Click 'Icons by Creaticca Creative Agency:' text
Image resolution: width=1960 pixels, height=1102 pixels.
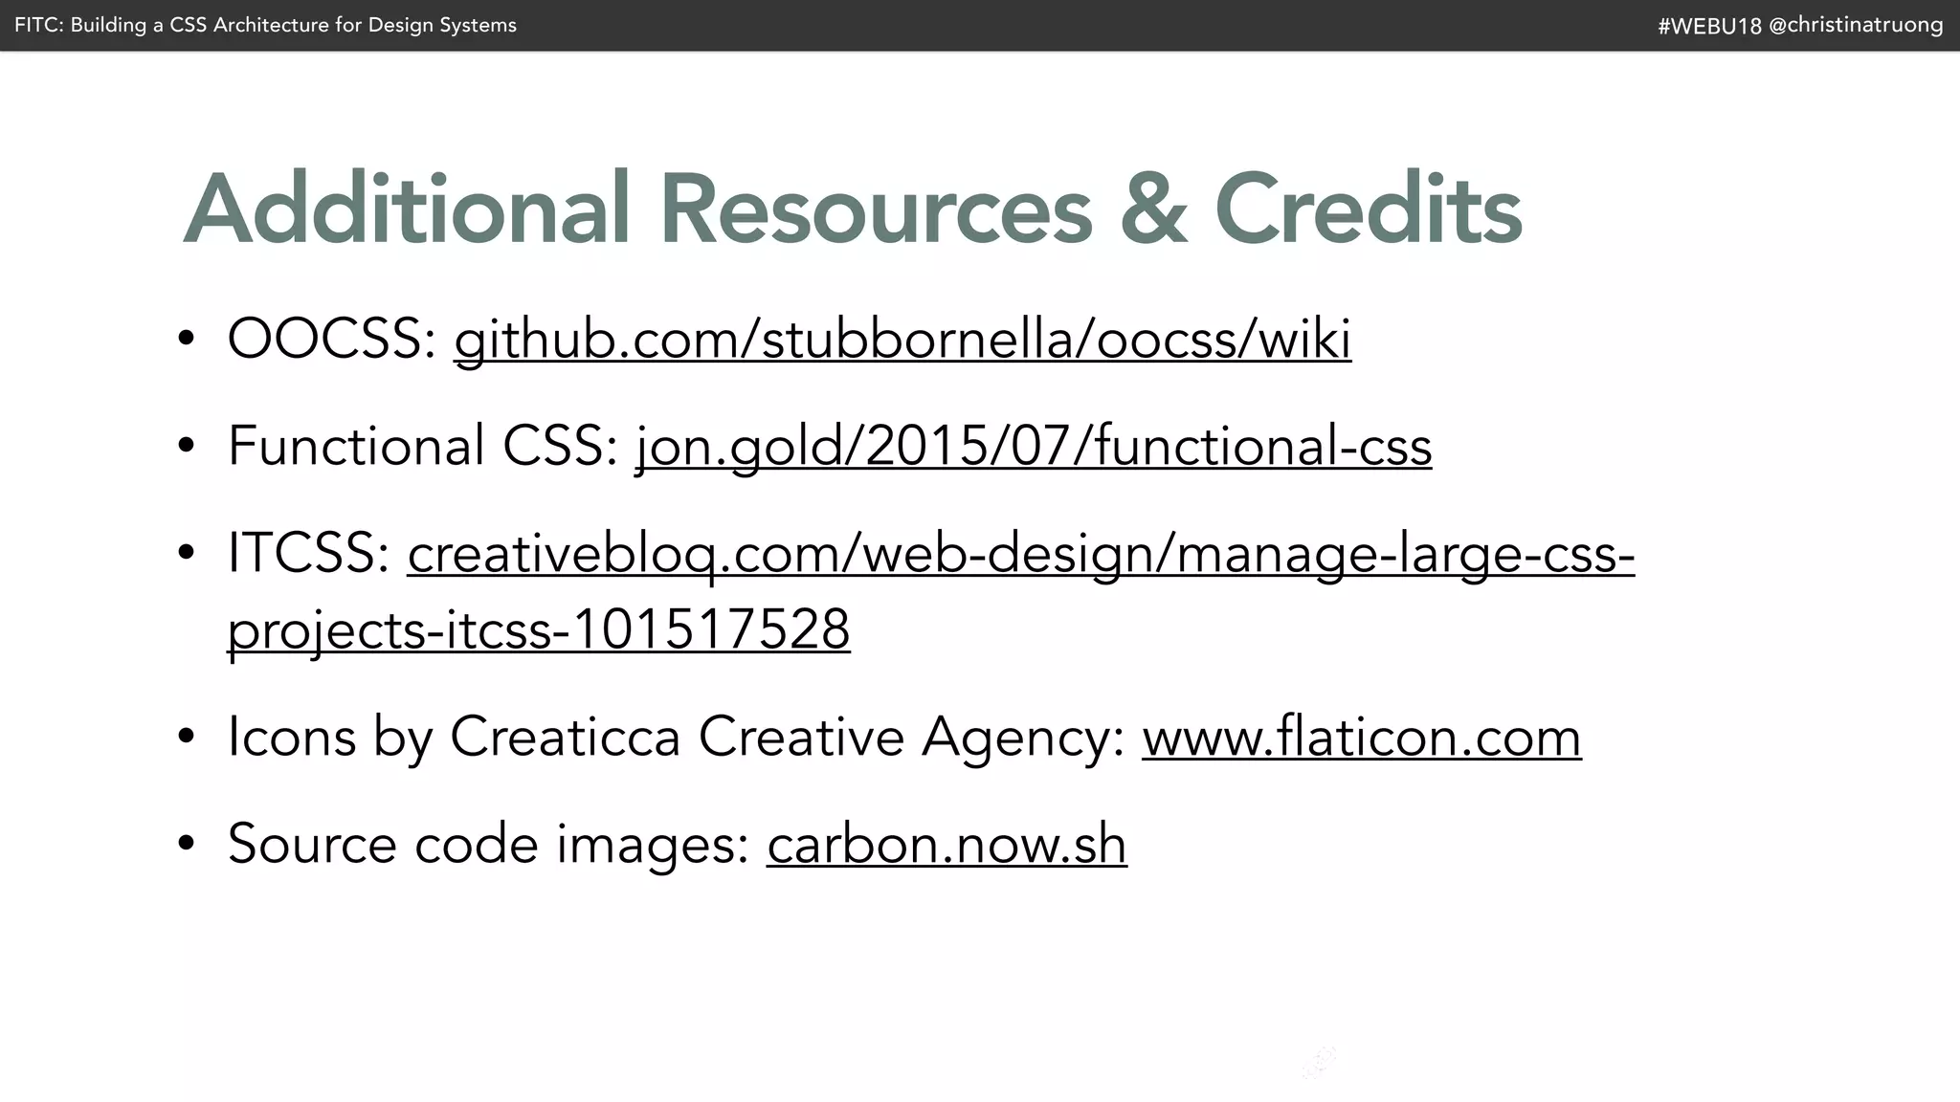coord(677,738)
